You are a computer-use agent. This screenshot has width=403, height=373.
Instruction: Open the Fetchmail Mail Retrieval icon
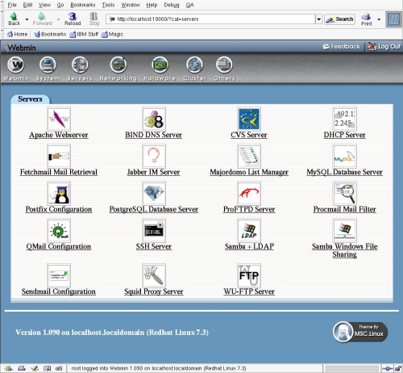tap(59, 156)
